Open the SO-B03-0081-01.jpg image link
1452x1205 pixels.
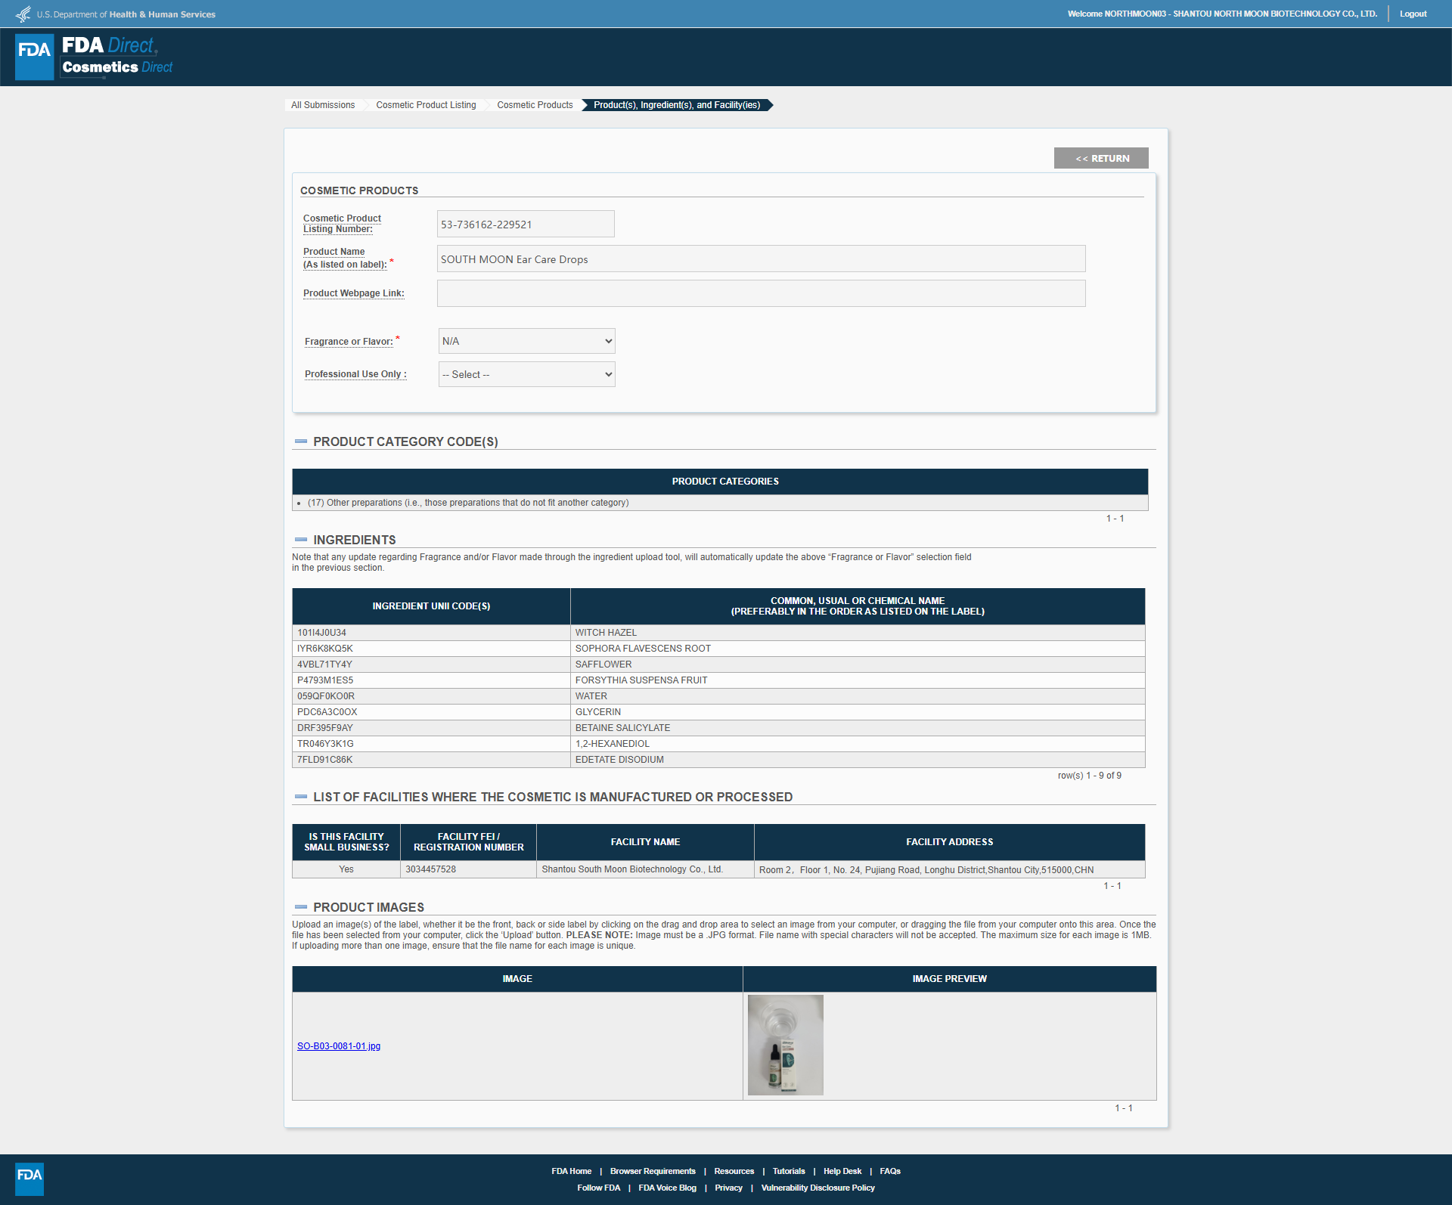pos(339,1046)
